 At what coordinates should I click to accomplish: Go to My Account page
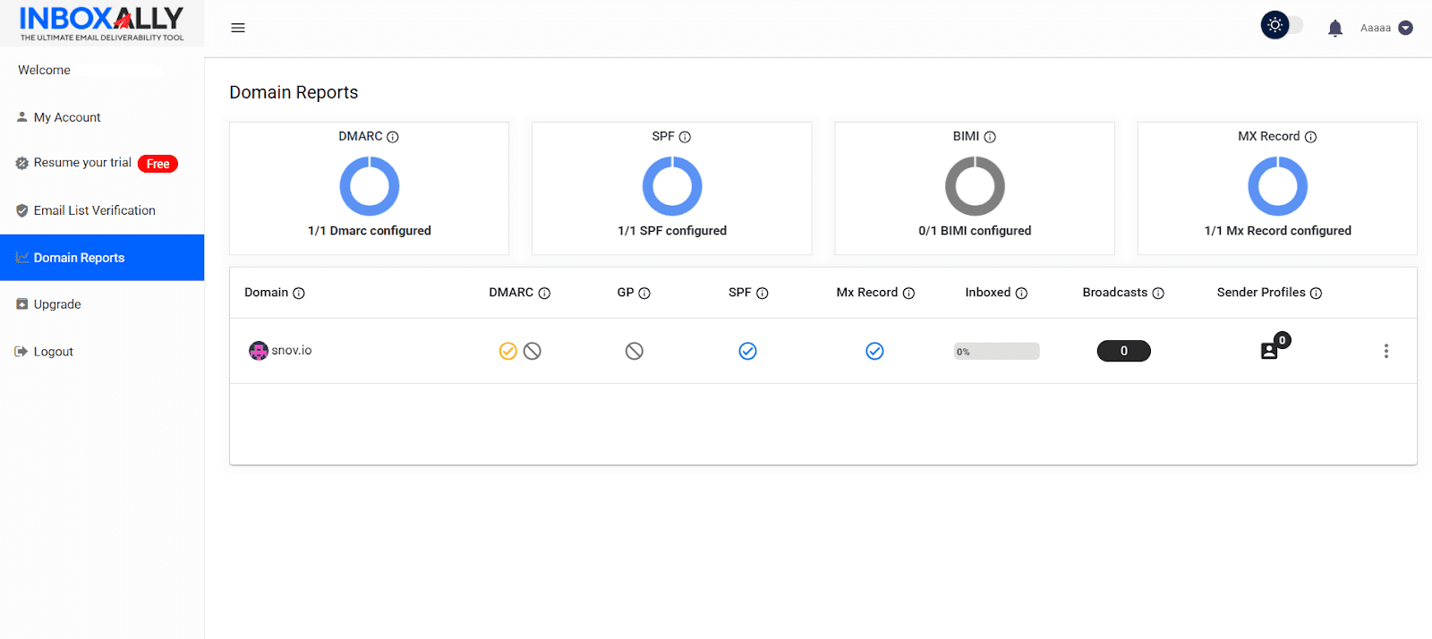(x=67, y=117)
